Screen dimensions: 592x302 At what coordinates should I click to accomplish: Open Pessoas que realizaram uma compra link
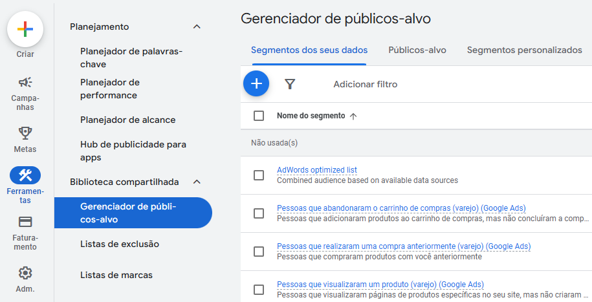(x=404, y=246)
